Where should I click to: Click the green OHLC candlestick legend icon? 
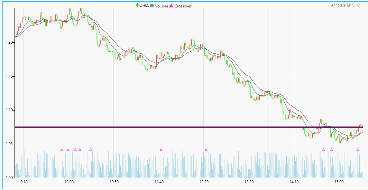click(x=137, y=5)
